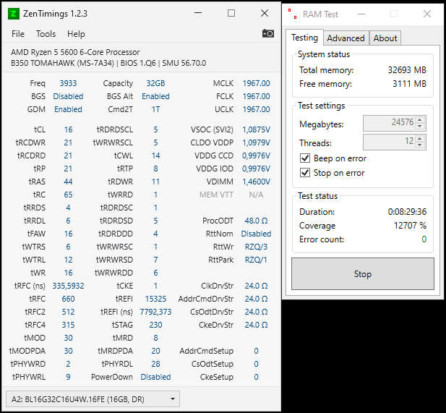Click the UCLK value 1967.00
446x413 pixels.
point(256,109)
